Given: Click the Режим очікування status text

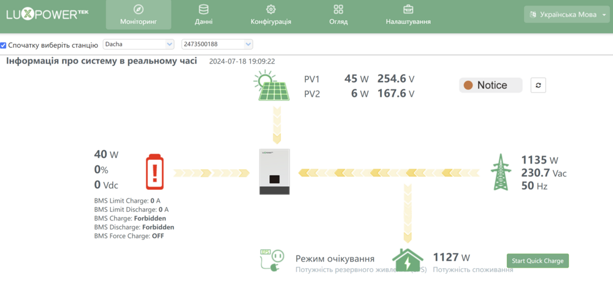Looking at the screenshot, I should coord(335,258).
